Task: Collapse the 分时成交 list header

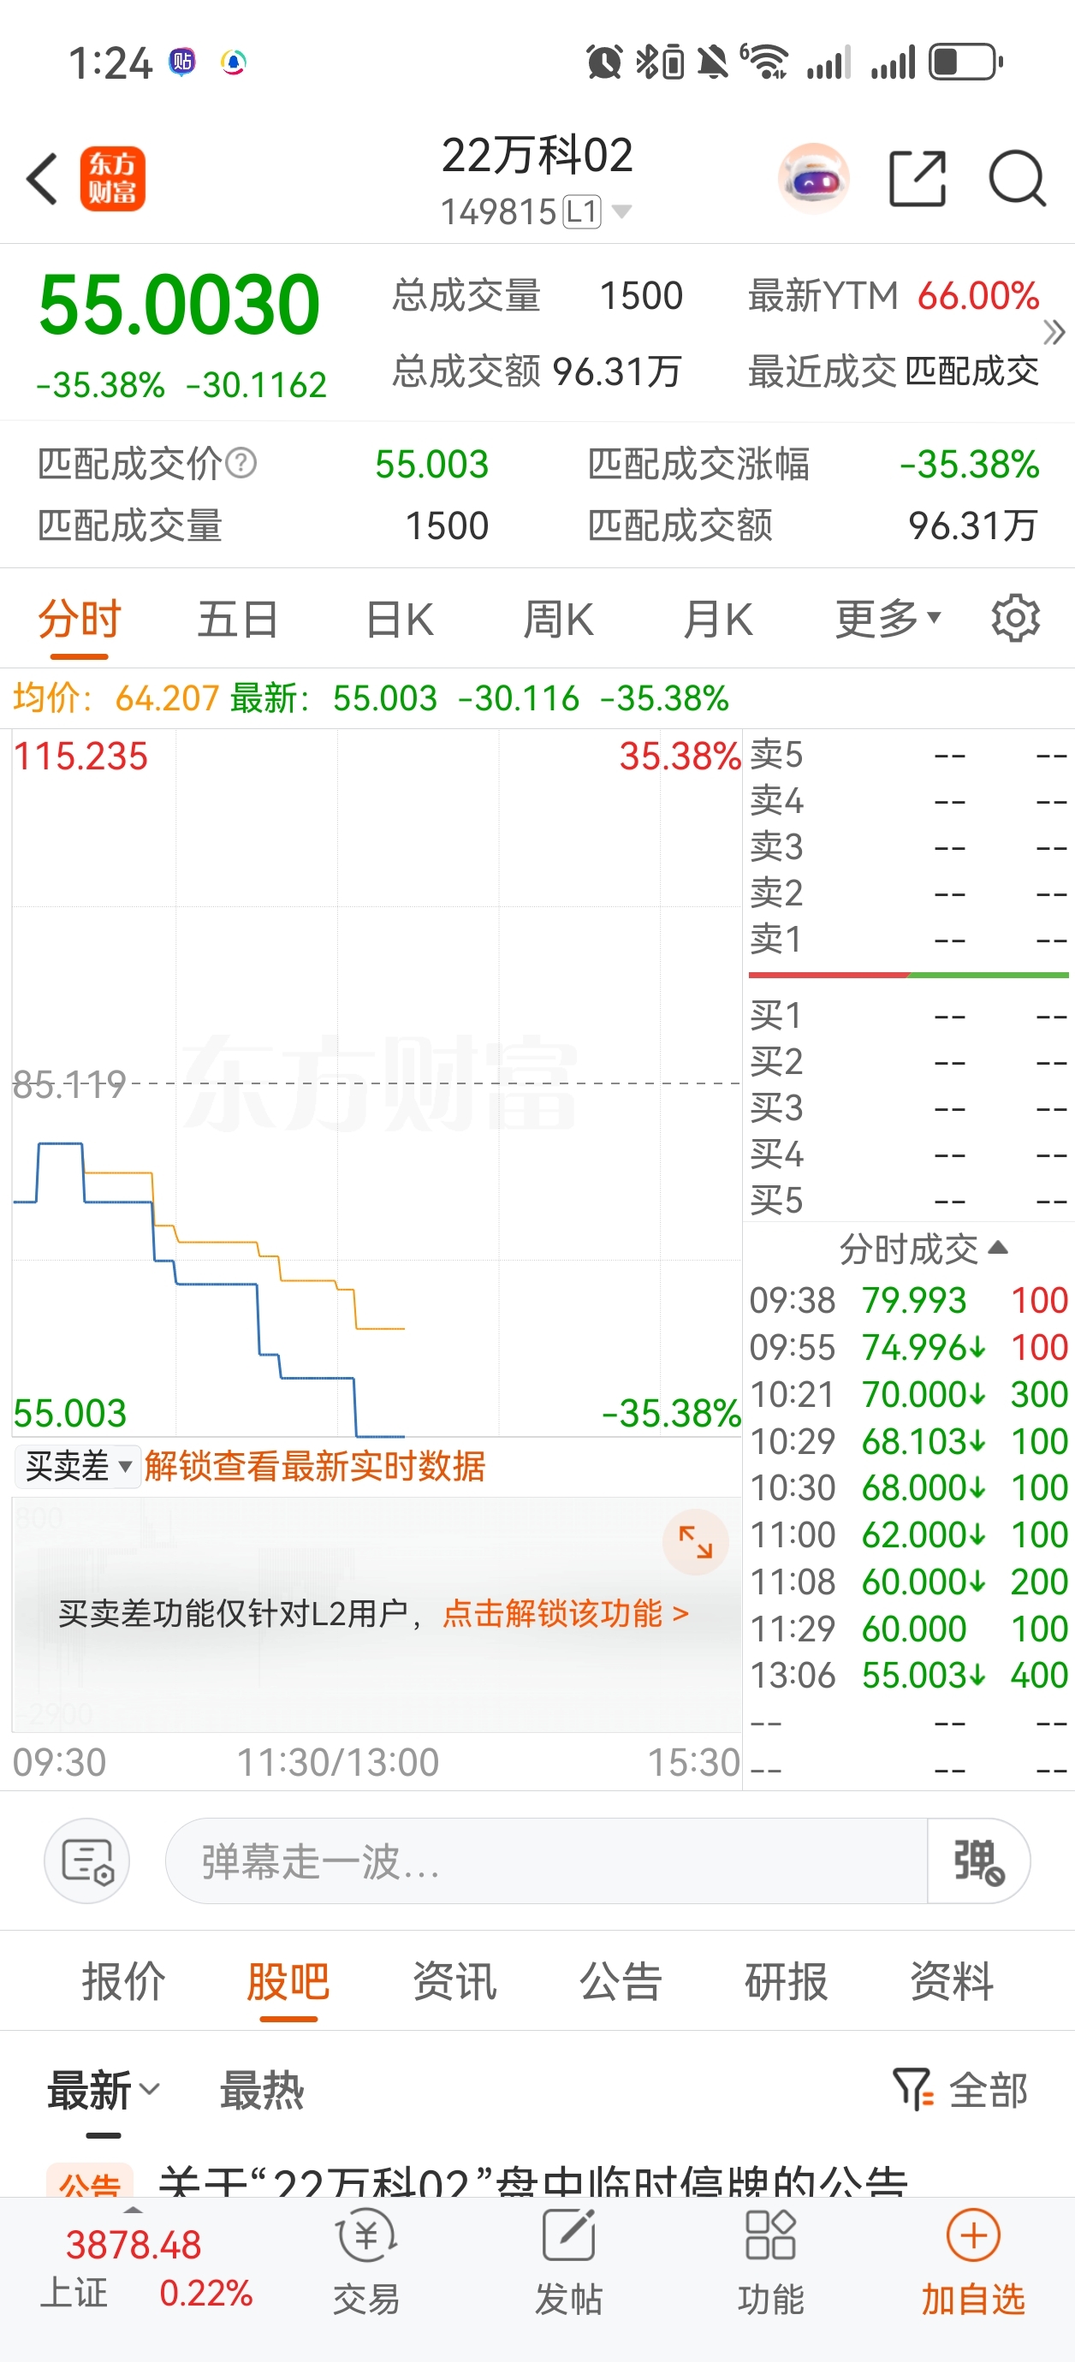Action: point(924,1248)
